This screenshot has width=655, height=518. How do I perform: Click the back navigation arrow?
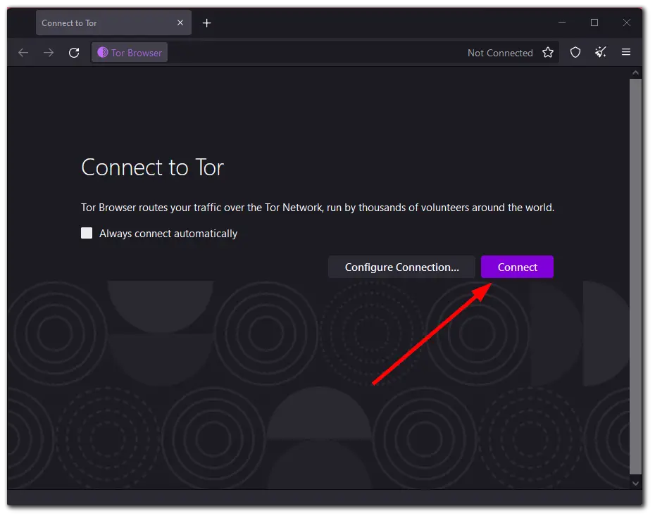tap(23, 52)
